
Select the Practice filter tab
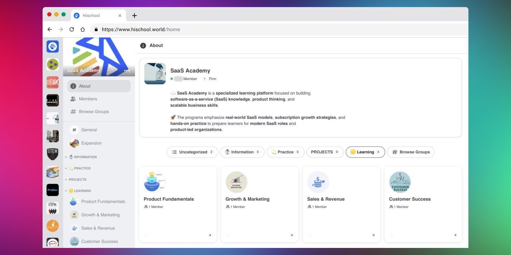click(x=285, y=152)
